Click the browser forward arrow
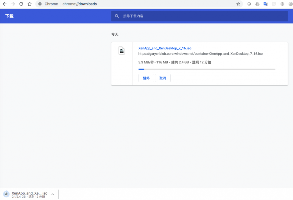The width and height of the screenshot is (293, 200). click(x=13, y=4)
